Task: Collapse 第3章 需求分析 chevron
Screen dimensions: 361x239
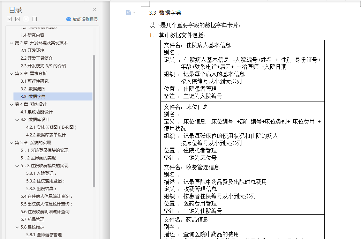Action: [x=11, y=74]
